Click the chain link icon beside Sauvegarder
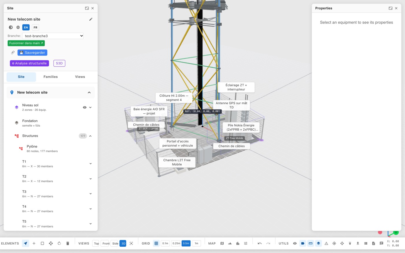 tap(13, 53)
